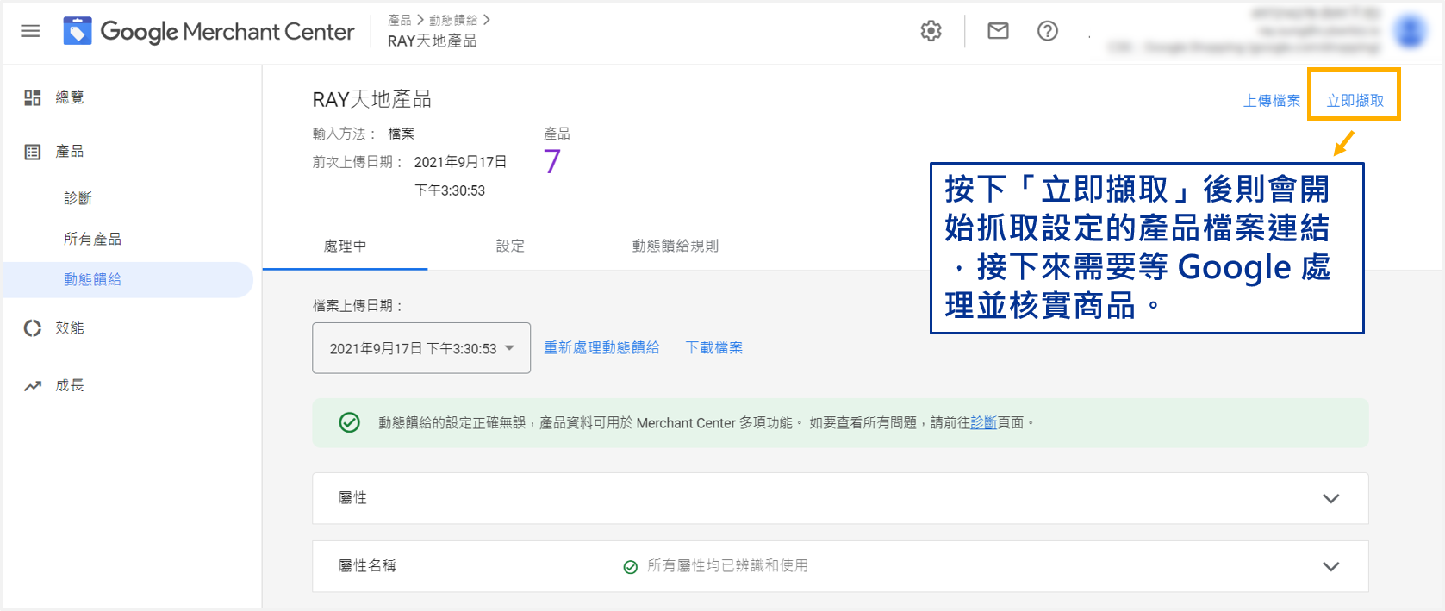Viewport: 1445px width, 611px height.
Task: Click the check icon beside 所有屬性均已辨識和使用
Action: point(630,566)
